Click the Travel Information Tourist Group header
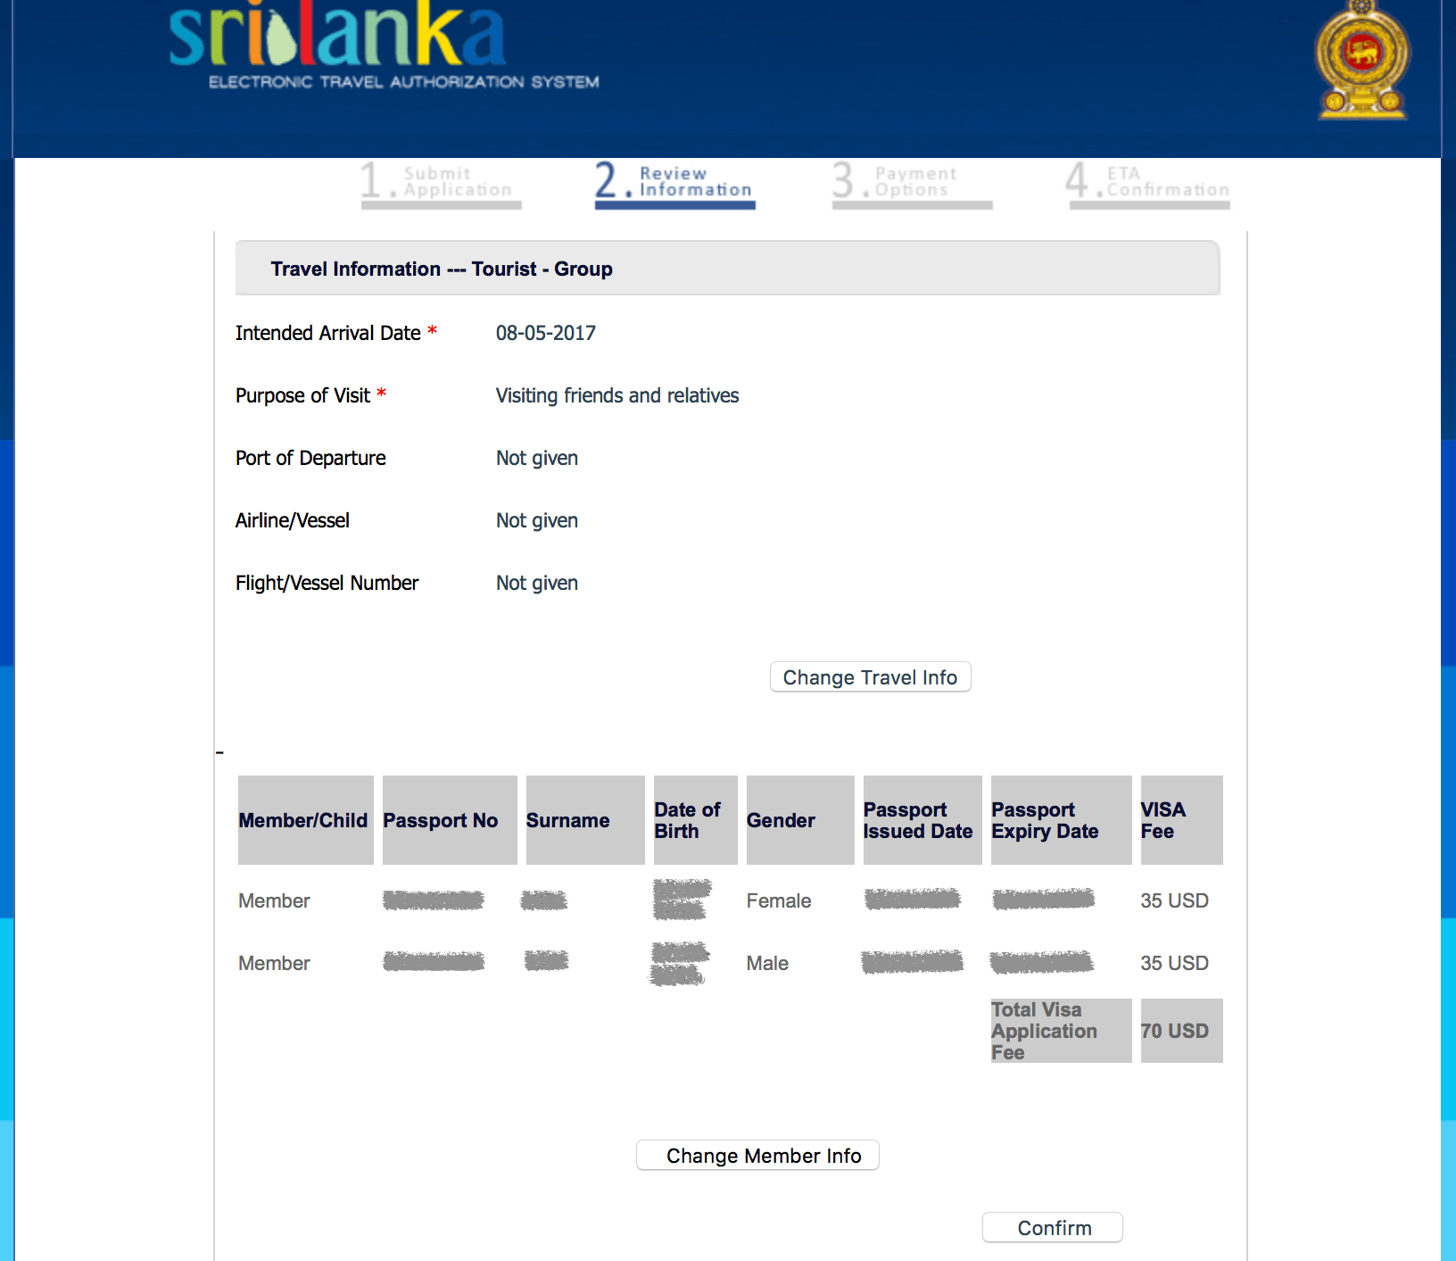Image resolution: width=1456 pixels, height=1261 pixels. (727, 269)
